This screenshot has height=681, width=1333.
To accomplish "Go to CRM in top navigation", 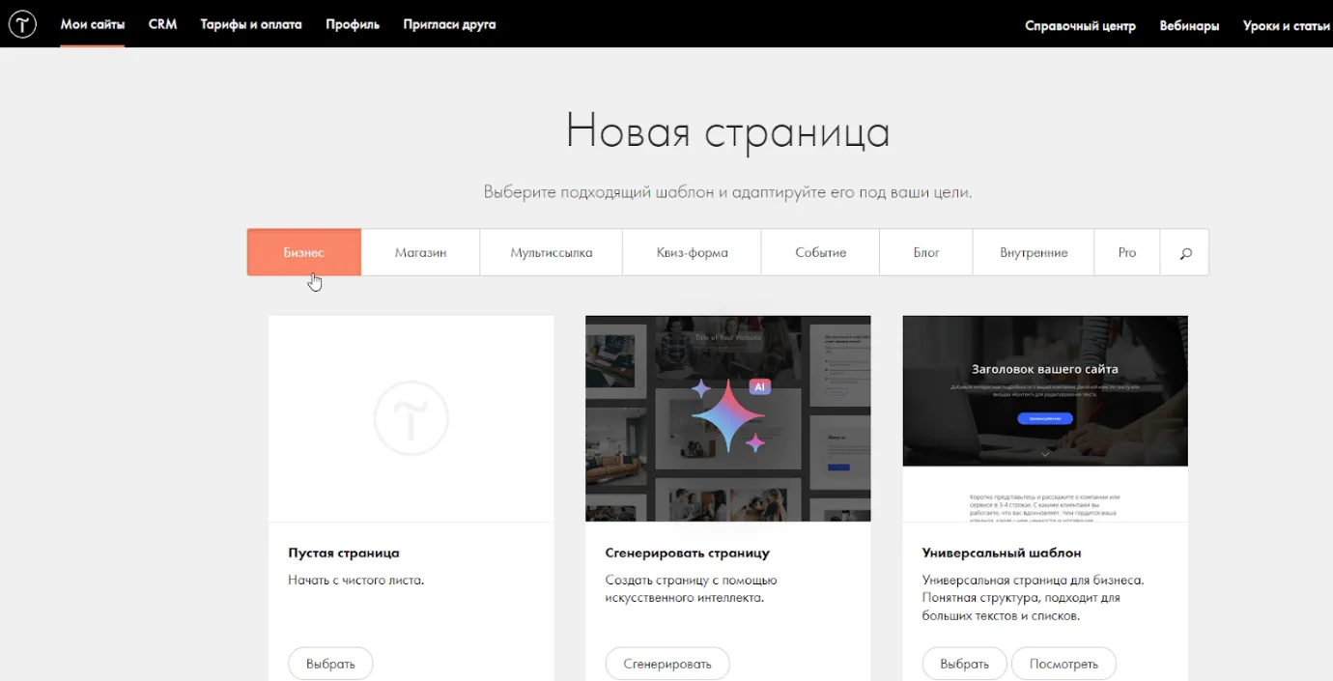I will point(162,24).
